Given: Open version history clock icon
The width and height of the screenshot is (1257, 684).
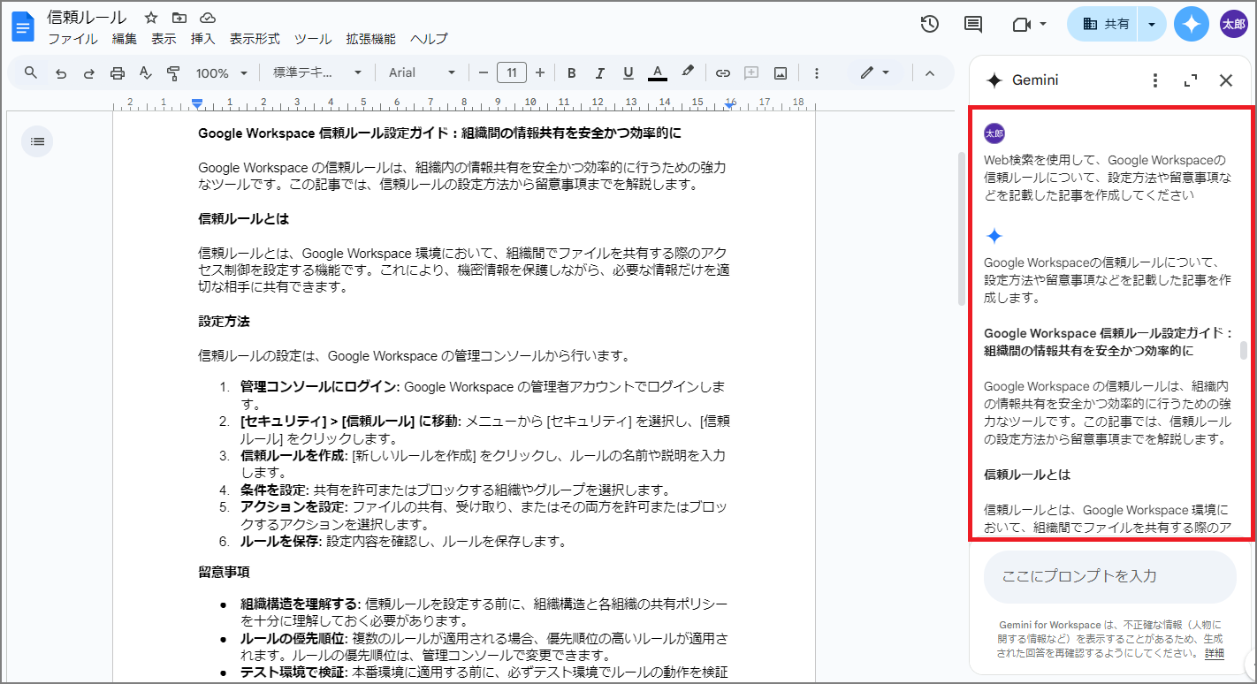Looking at the screenshot, I should pyautogui.click(x=929, y=24).
